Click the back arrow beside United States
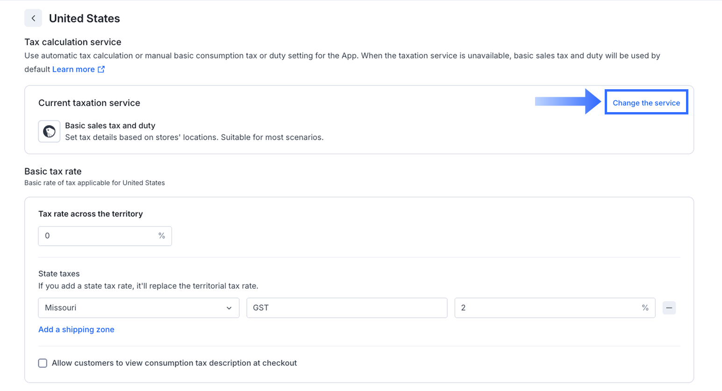Screen dimensions: 722x391 [33, 18]
